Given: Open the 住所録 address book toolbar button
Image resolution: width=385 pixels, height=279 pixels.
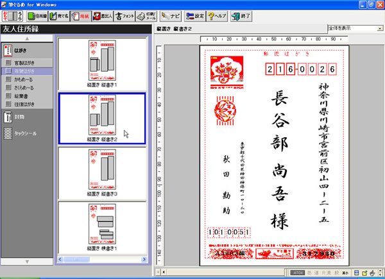Looking at the screenshot, I should click(x=38, y=15).
